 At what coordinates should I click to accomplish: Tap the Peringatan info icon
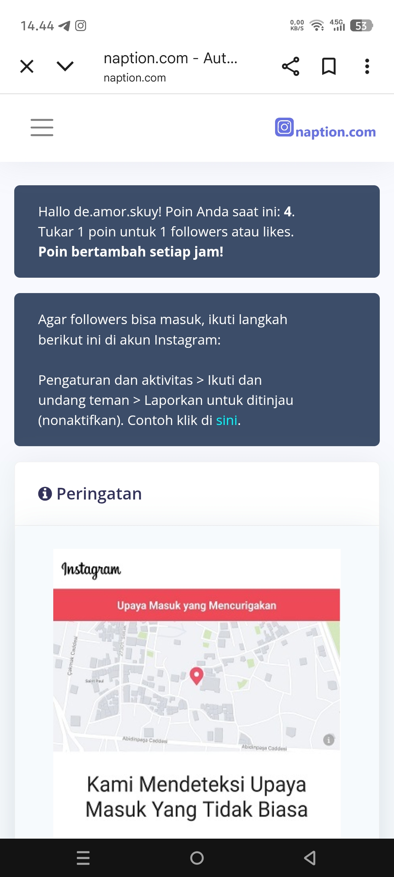click(45, 494)
